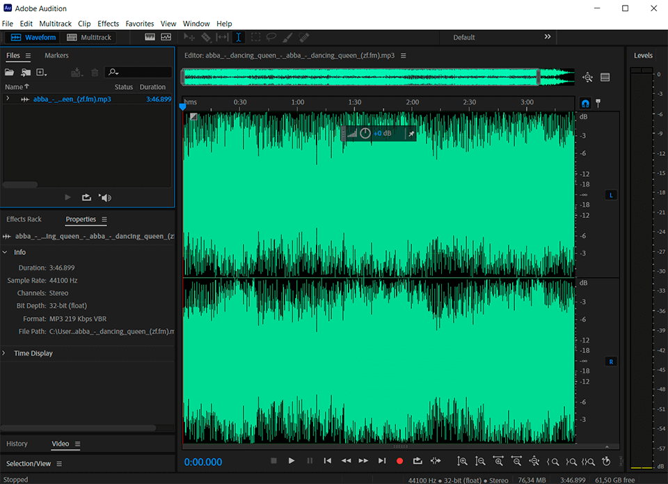Select the Move tool
This screenshot has height=484, width=668.
[x=188, y=38]
